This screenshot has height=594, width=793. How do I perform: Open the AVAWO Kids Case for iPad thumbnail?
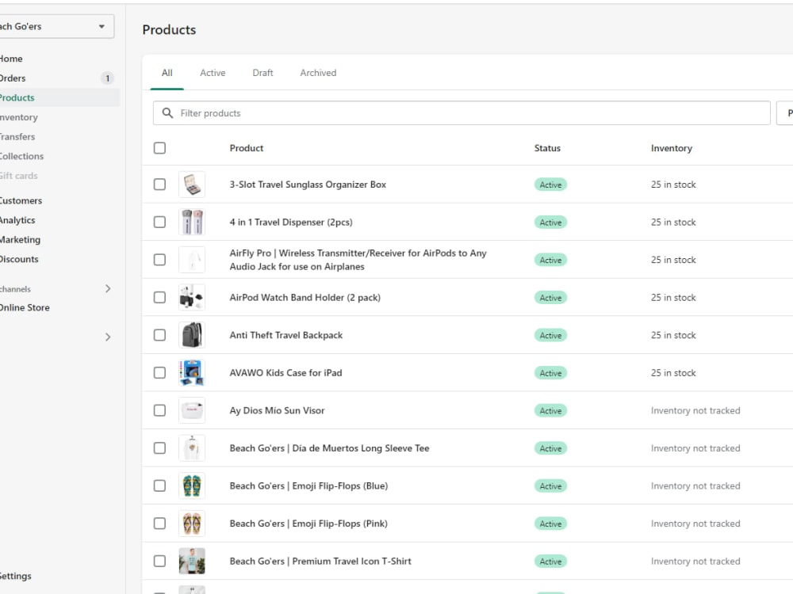192,373
